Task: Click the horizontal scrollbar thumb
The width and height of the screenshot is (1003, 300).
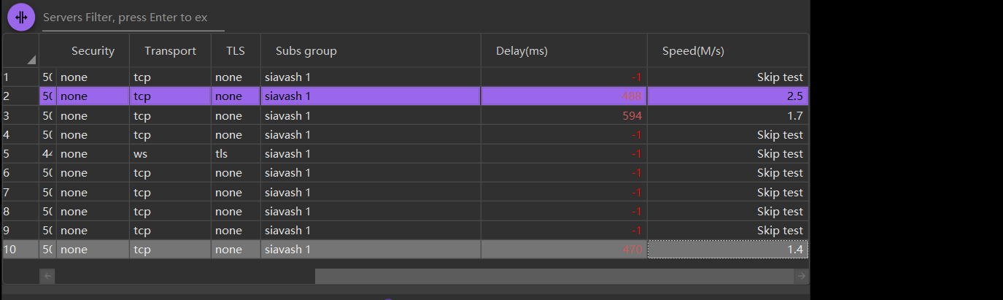Action: (554, 276)
